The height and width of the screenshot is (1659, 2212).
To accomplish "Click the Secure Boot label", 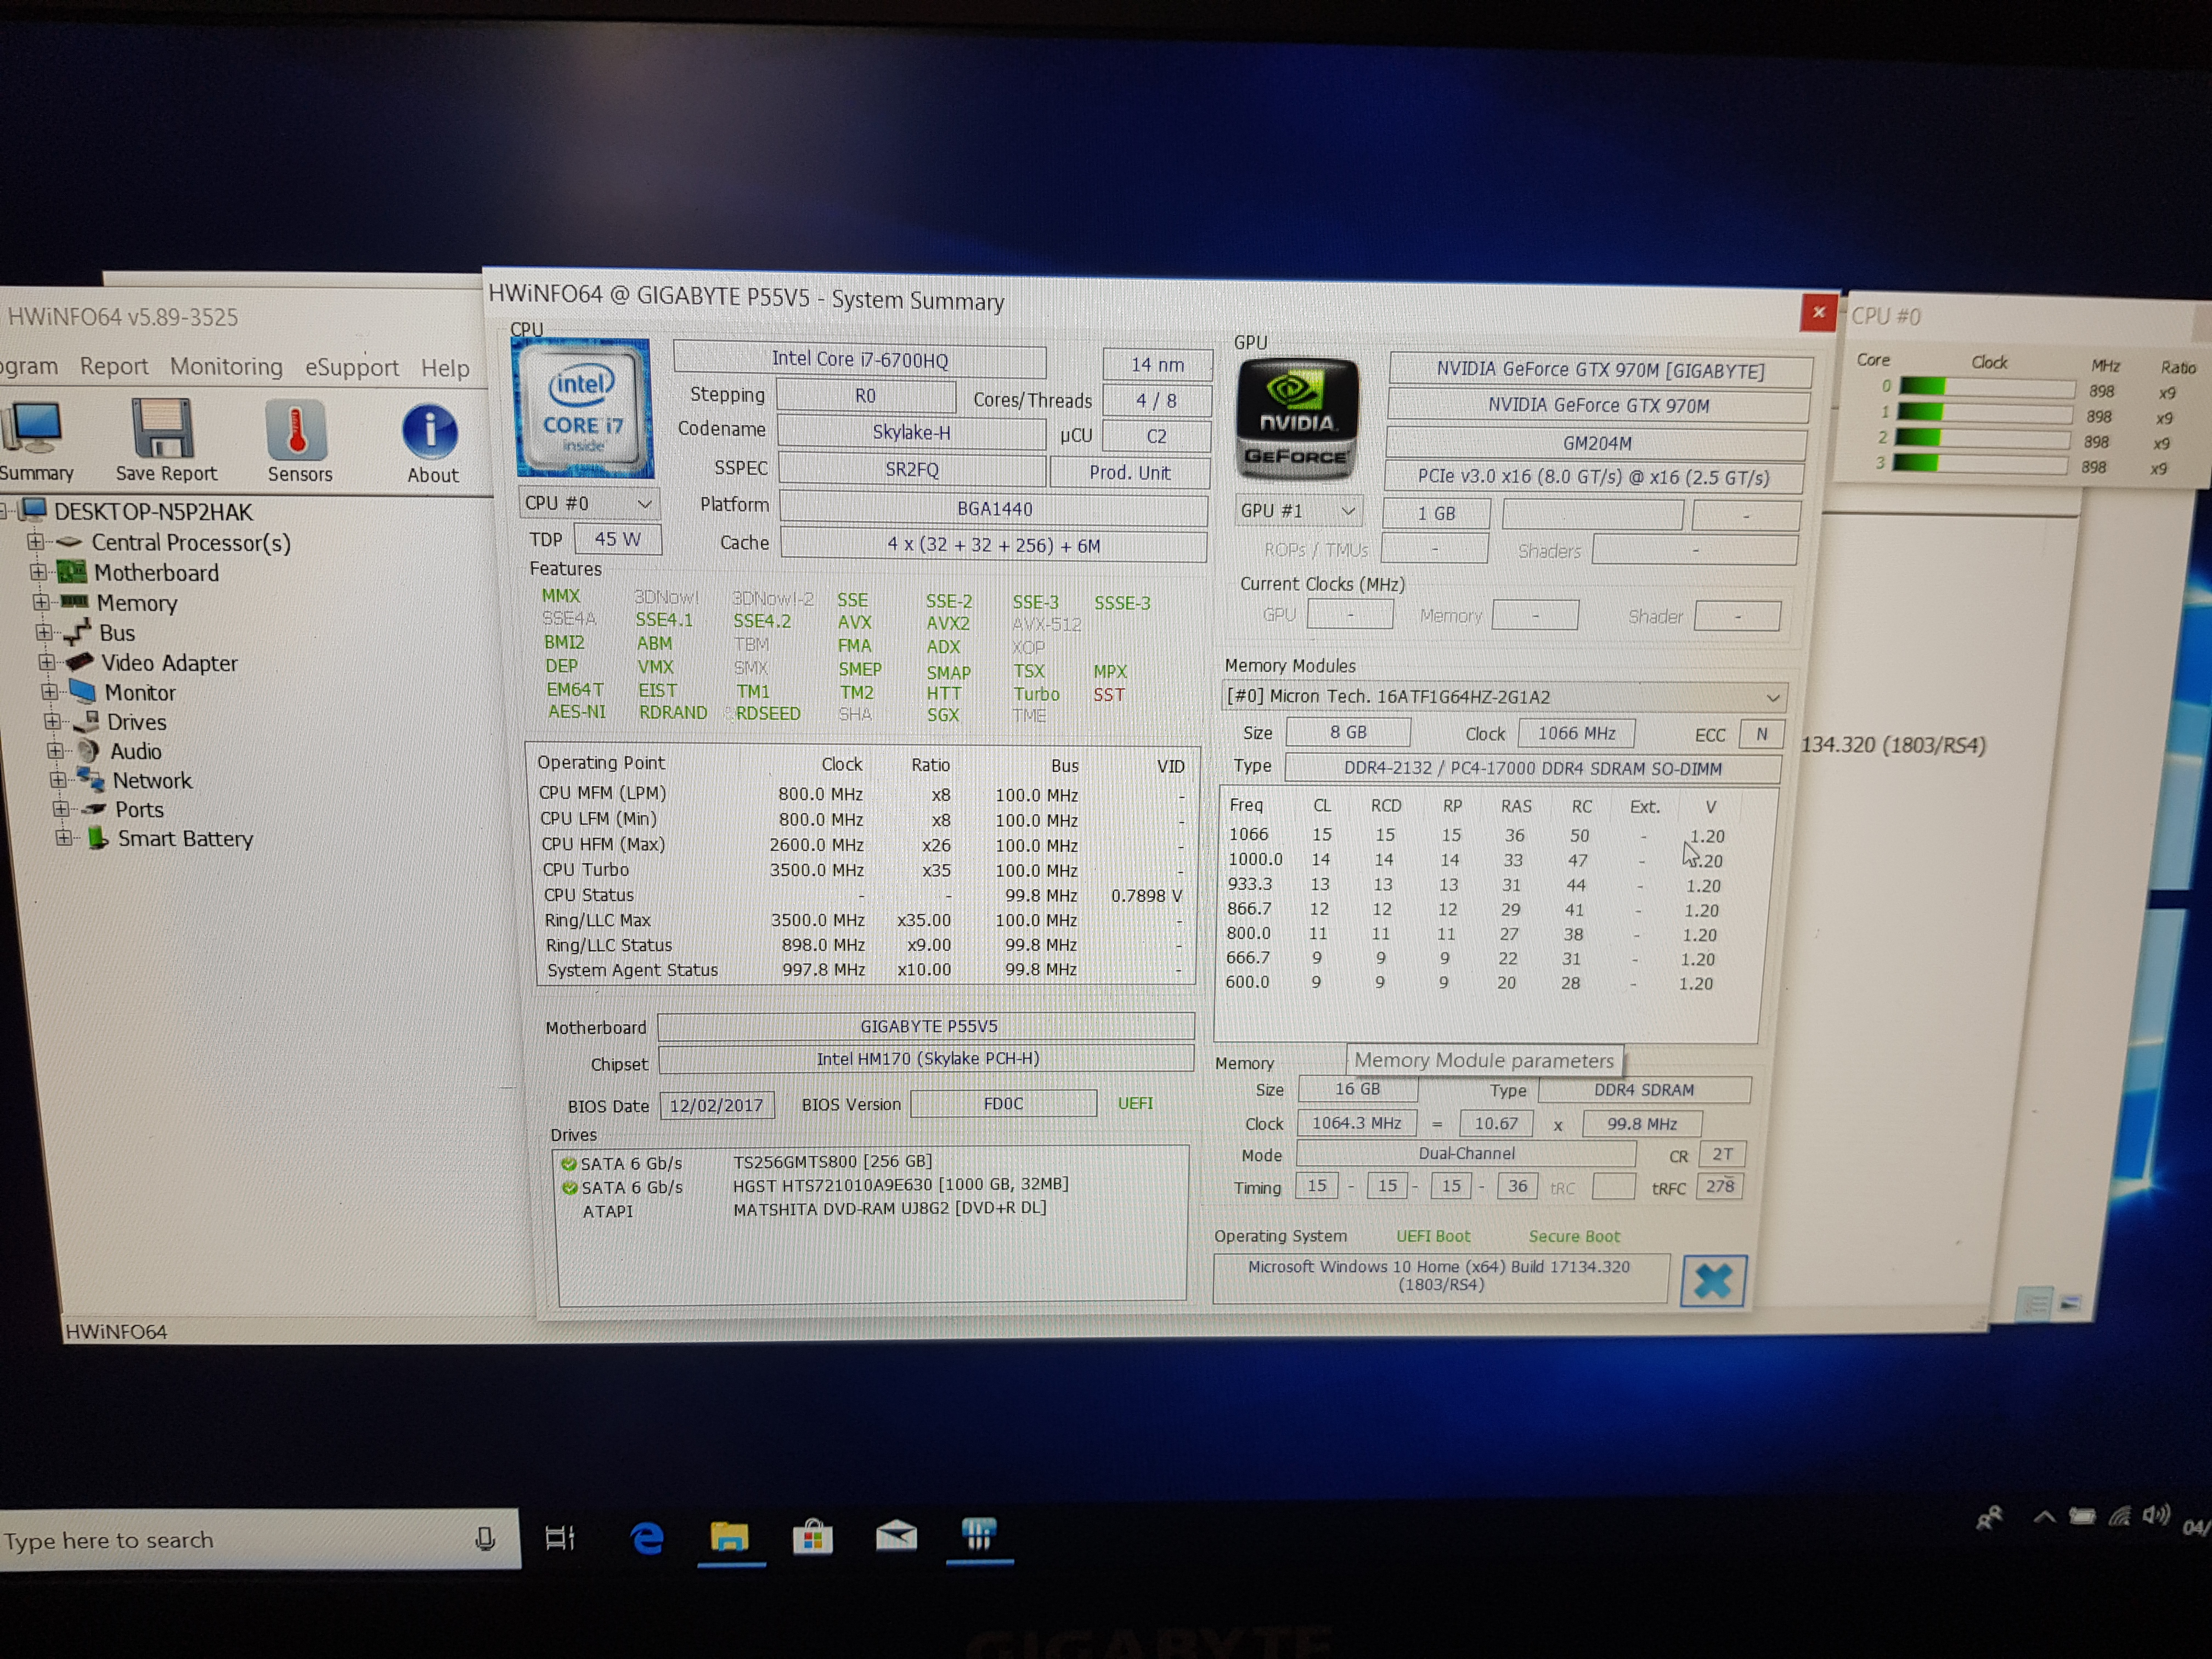I will pos(1574,1237).
